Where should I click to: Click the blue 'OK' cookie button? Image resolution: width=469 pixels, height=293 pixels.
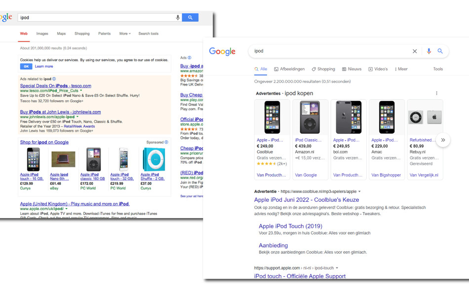click(26, 67)
